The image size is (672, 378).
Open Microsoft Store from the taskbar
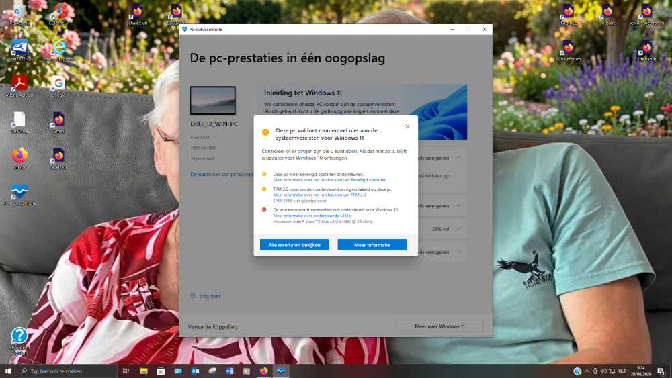(161, 371)
